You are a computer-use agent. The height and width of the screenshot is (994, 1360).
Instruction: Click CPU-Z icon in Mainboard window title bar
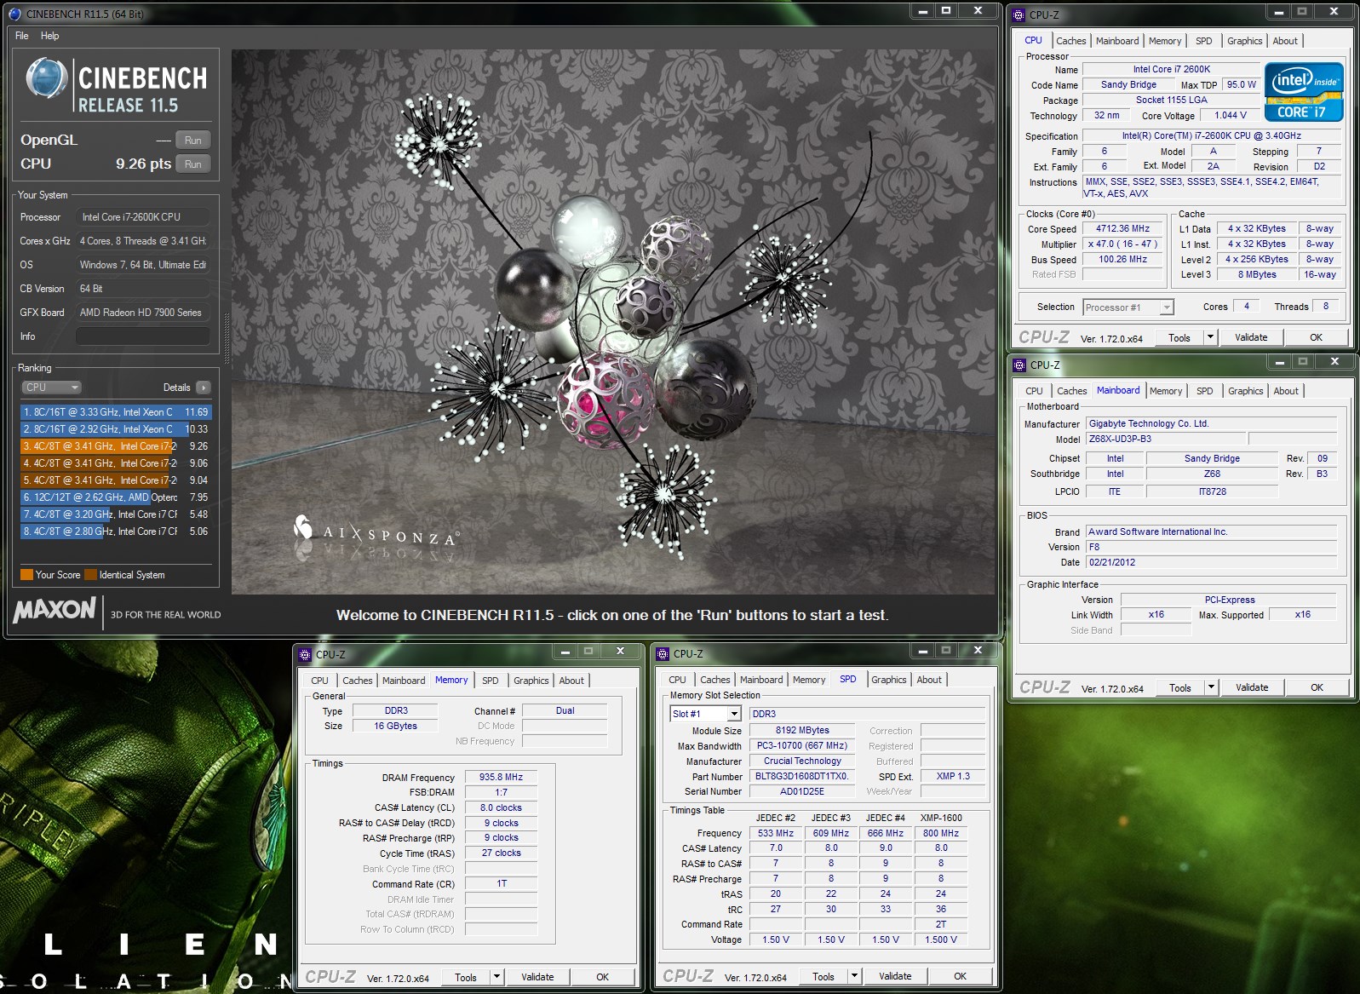(x=1019, y=365)
